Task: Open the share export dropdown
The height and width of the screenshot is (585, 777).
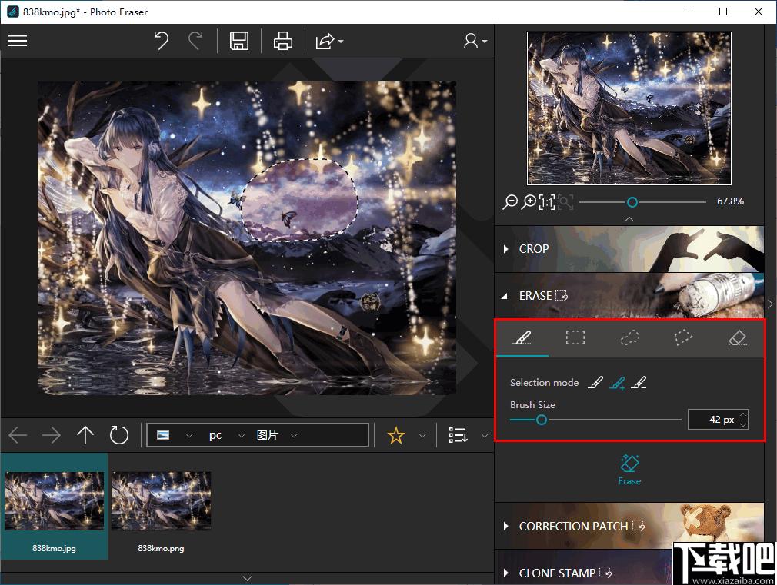Action: coord(329,41)
